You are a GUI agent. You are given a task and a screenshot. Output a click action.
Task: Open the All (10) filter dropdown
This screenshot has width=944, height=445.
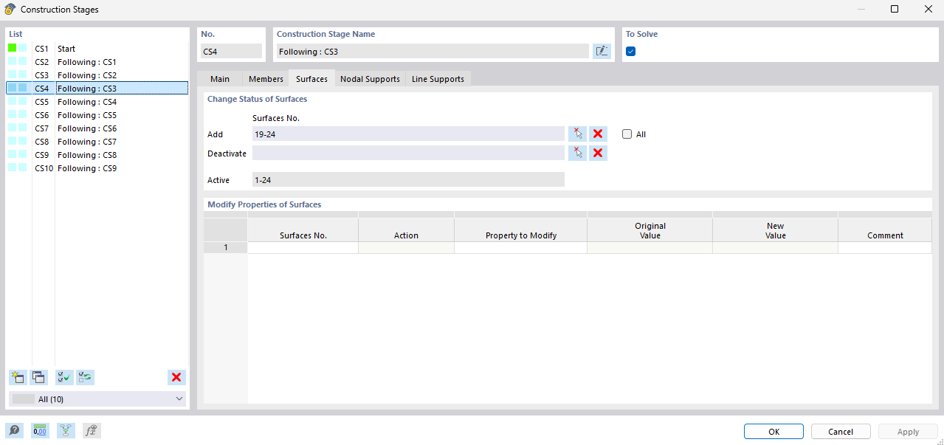(97, 399)
